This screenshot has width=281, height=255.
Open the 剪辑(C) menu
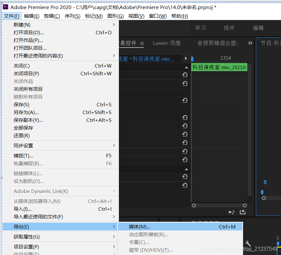[x=52, y=16]
